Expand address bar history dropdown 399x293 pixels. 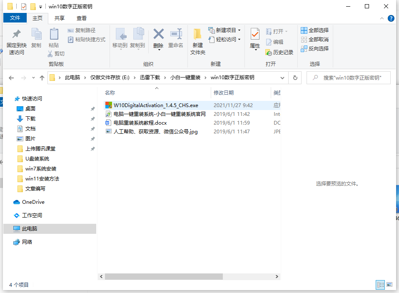(x=282, y=78)
